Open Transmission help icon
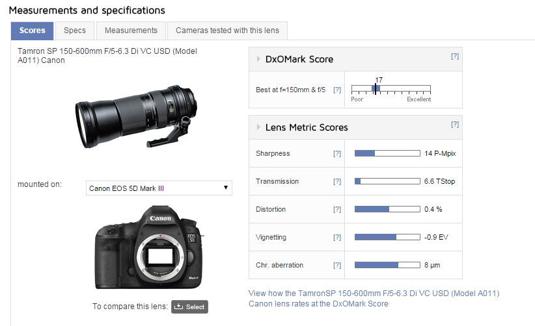This screenshot has width=535, height=326. [x=337, y=181]
